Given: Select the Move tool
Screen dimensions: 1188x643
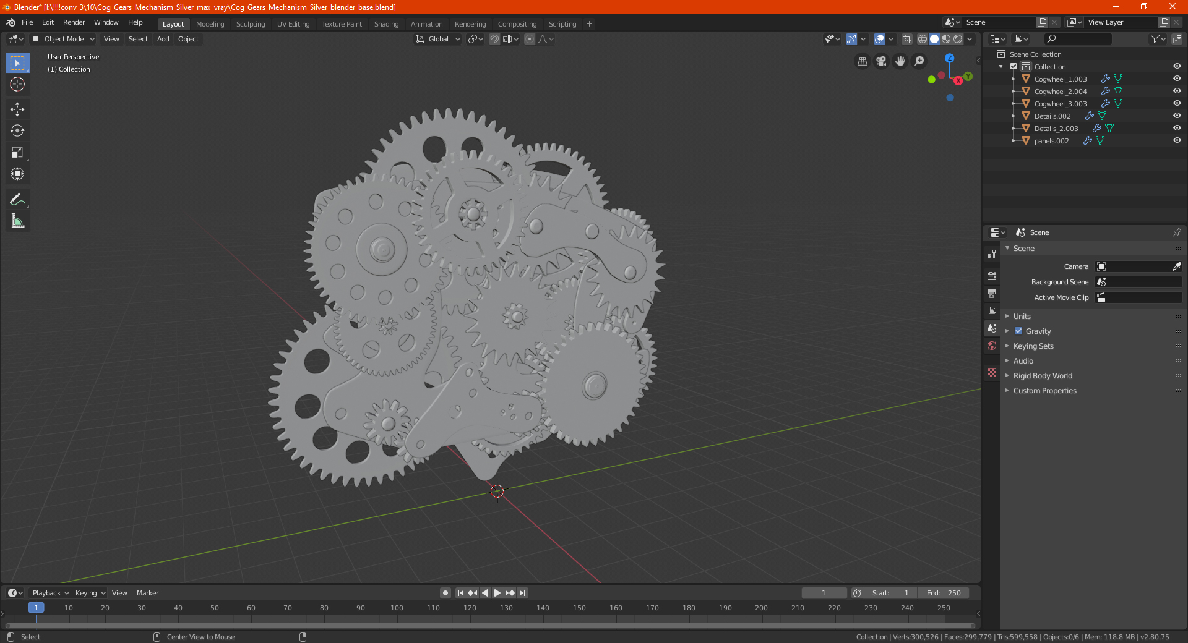Looking at the screenshot, I should (x=17, y=109).
